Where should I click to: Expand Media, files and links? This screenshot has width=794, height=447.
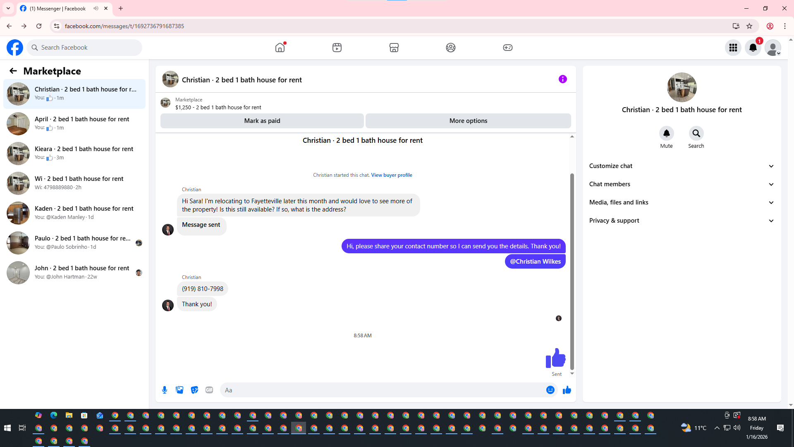point(682,202)
